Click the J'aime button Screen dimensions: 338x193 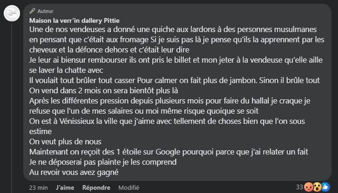pos(65,187)
